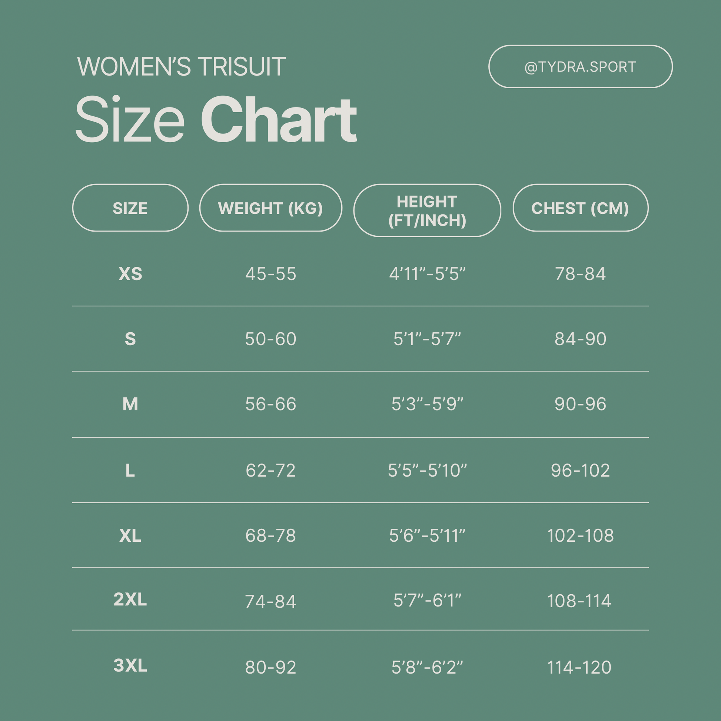The width and height of the screenshot is (721, 721).
Task: Click the HEIGHT (FT/INCH) header pill
Action: pos(427,210)
